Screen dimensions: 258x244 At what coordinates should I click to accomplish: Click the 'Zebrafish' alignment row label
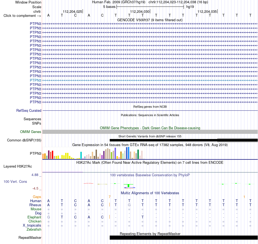(34, 229)
